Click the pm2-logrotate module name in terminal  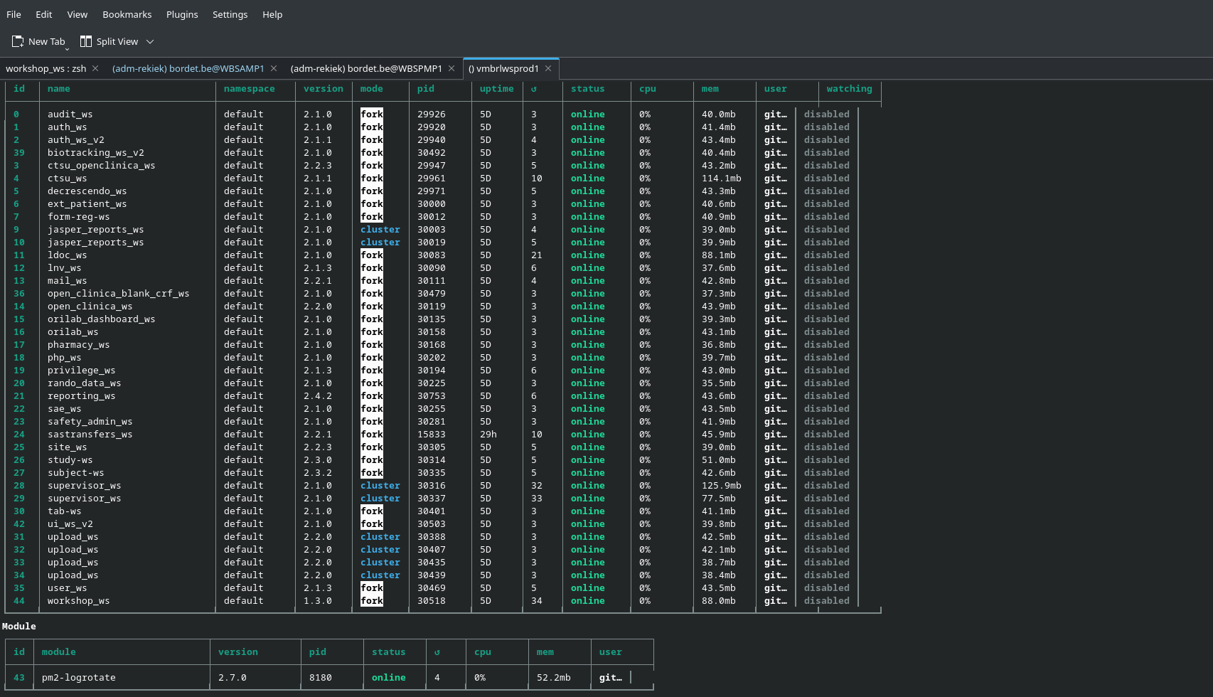78,678
